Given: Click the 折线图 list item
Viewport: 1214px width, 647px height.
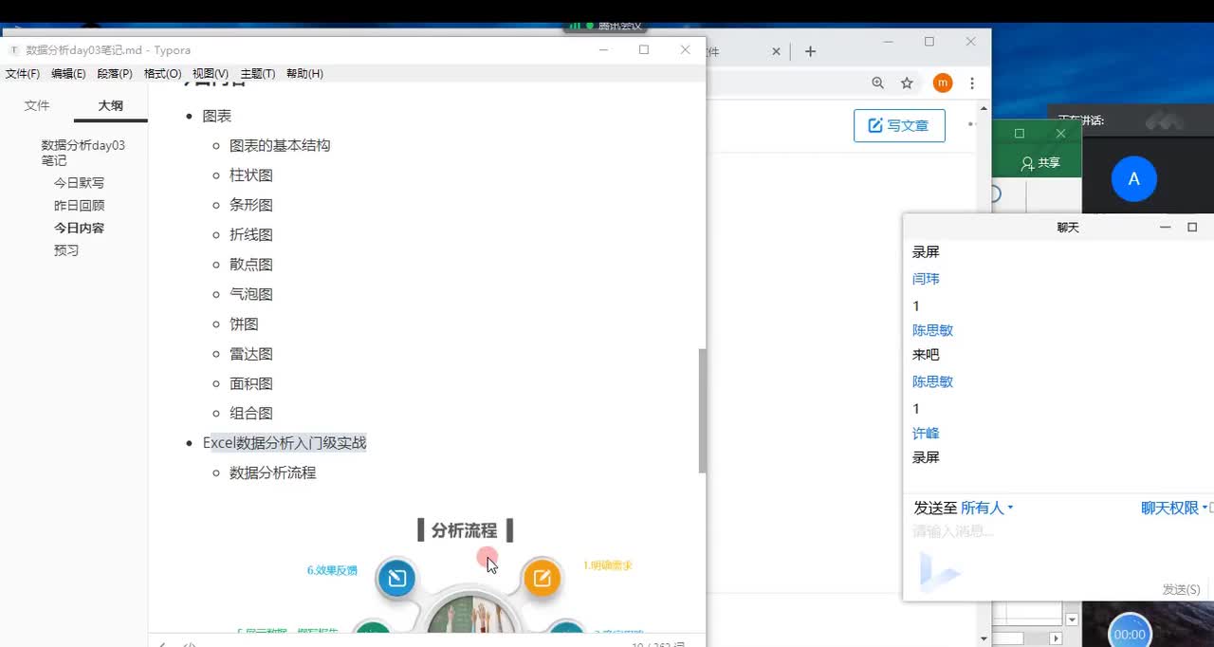Looking at the screenshot, I should [251, 234].
